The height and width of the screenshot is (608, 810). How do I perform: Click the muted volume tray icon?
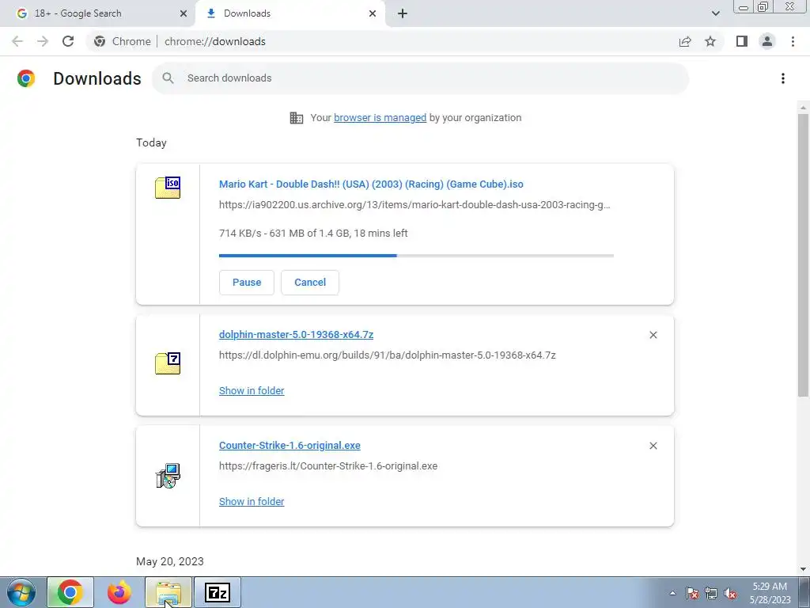point(730,593)
